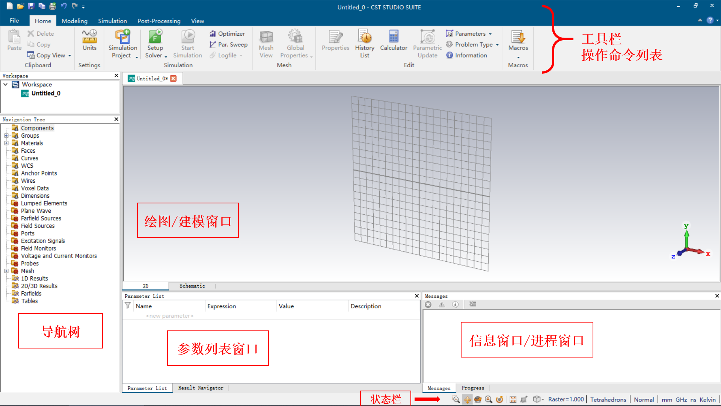
Task: Switch to the Schematic view tab
Action: click(x=192, y=286)
